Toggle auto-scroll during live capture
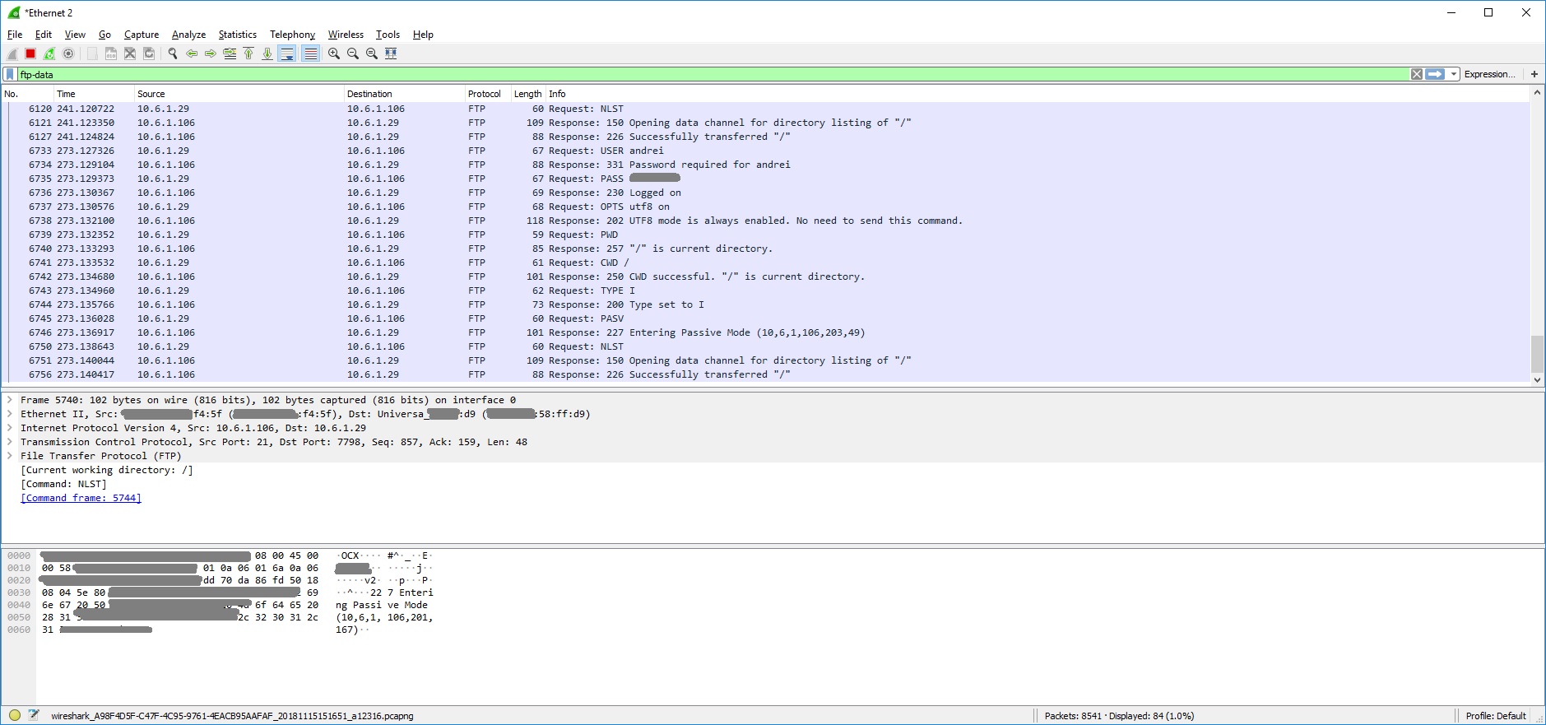The width and height of the screenshot is (1546, 725). click(286, 53)
